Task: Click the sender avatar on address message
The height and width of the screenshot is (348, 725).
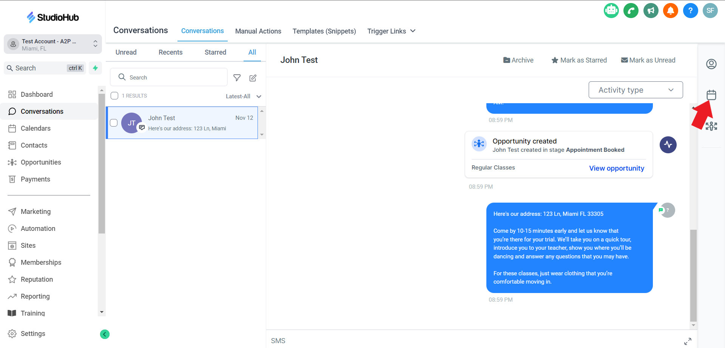Action: [668, 210]
